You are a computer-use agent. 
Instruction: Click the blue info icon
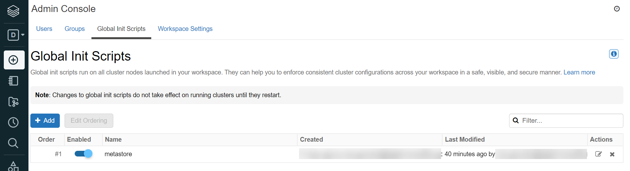(x=614, y=54)
